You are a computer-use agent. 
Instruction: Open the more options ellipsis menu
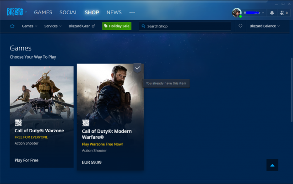click(132, 12)
